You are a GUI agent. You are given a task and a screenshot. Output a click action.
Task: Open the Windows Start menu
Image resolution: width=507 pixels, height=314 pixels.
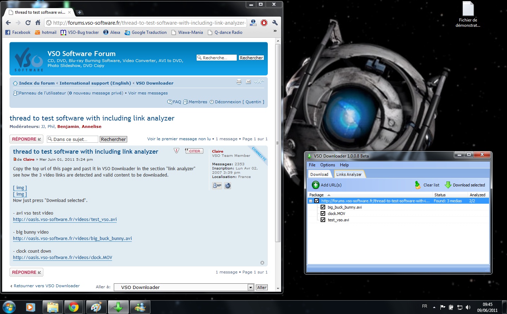[x=9, y=307]
